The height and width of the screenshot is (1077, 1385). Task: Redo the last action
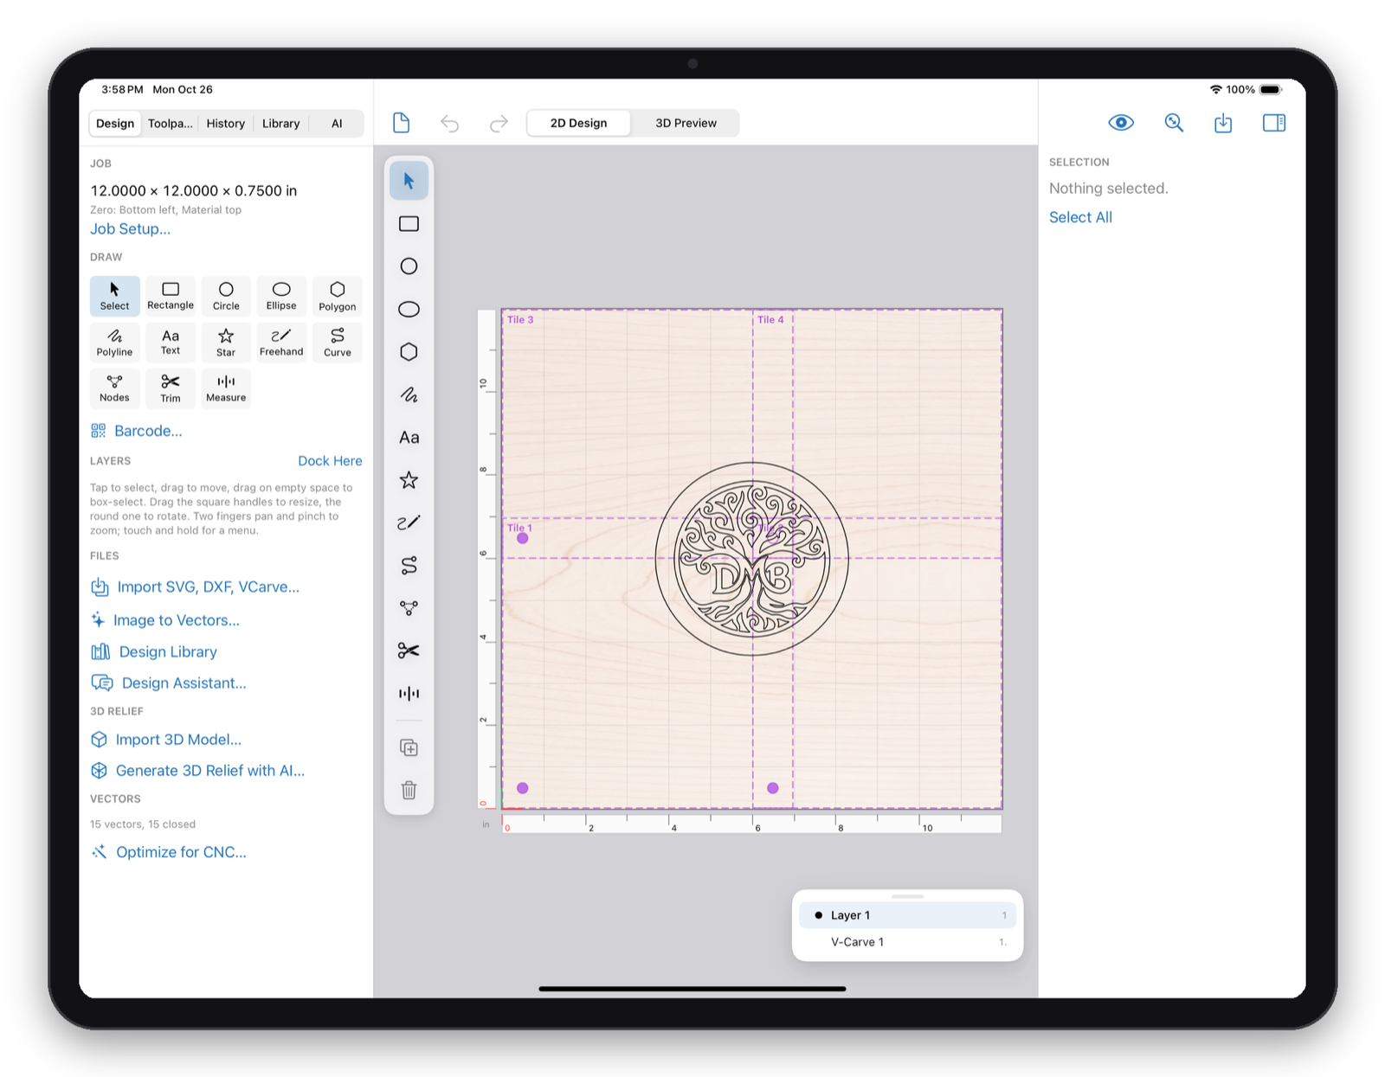[x=499, y=124]
